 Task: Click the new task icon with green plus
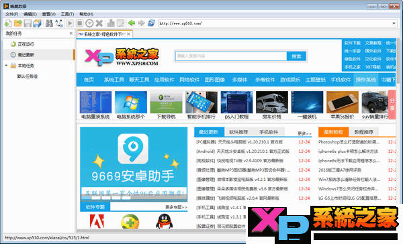pyautogui.click(x=8, y=23)
